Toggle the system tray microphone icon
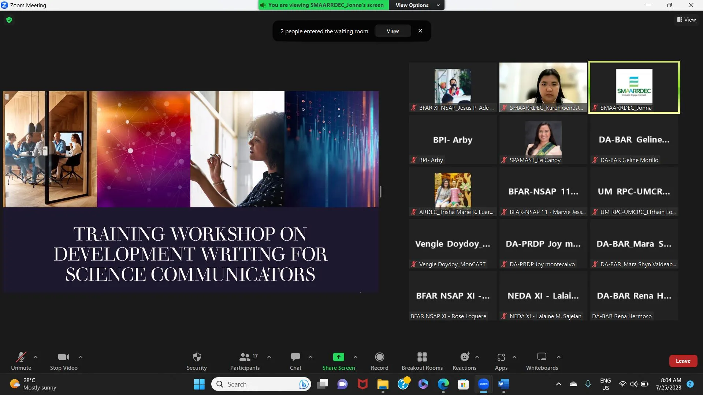Screen dimensions: 703x395 [588, 384]
